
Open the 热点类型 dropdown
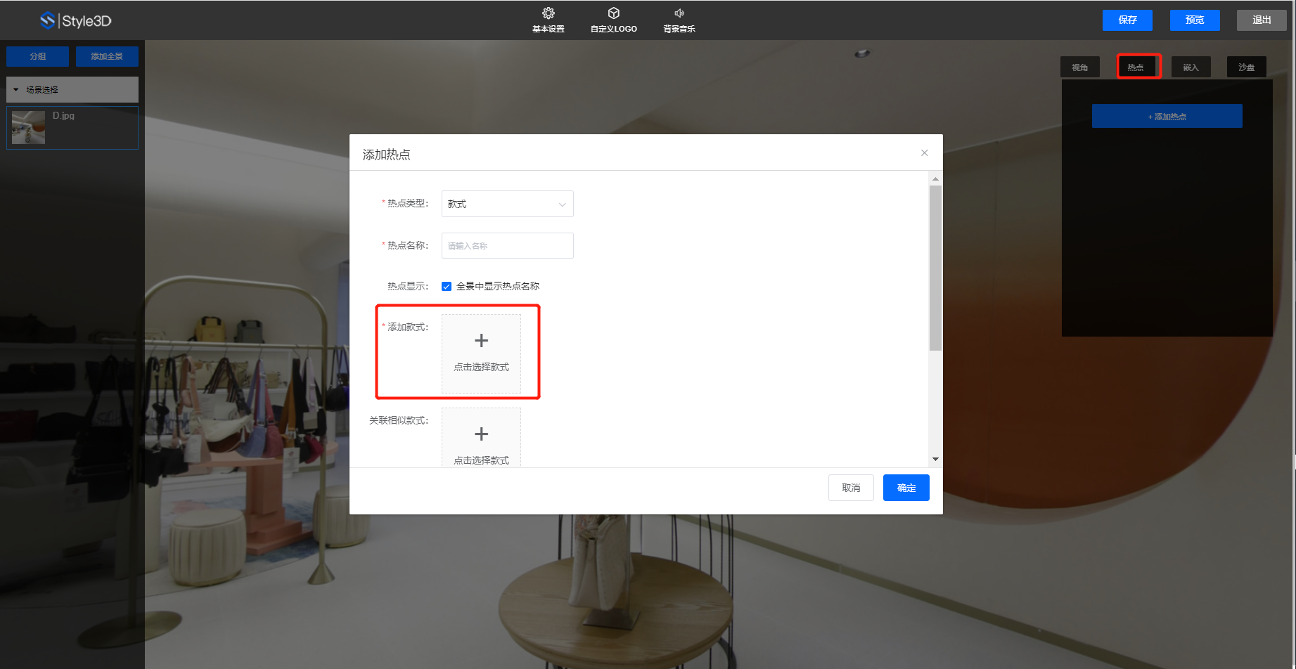click(x=507, y=204)
